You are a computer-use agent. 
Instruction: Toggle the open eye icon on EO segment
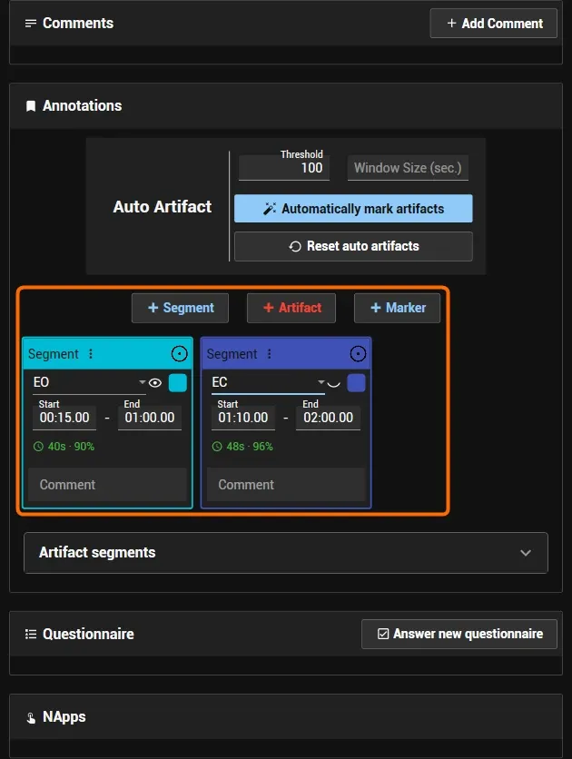click(x=155, y=383)
